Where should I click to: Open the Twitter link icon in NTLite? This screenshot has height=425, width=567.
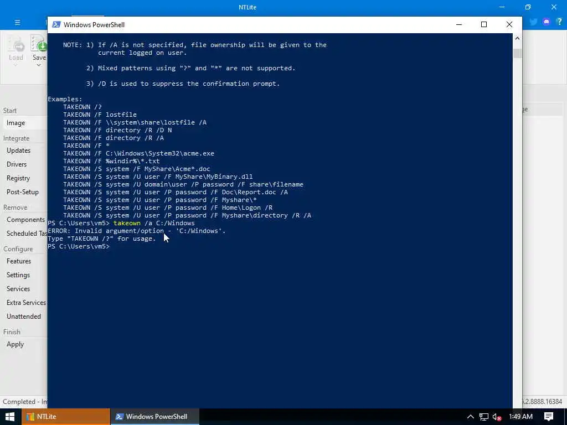coord(533,22)
